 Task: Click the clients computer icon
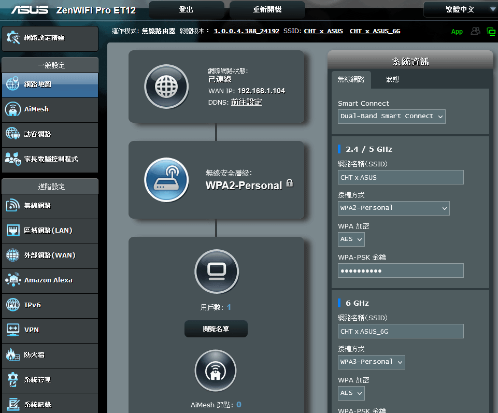(217, 272)
